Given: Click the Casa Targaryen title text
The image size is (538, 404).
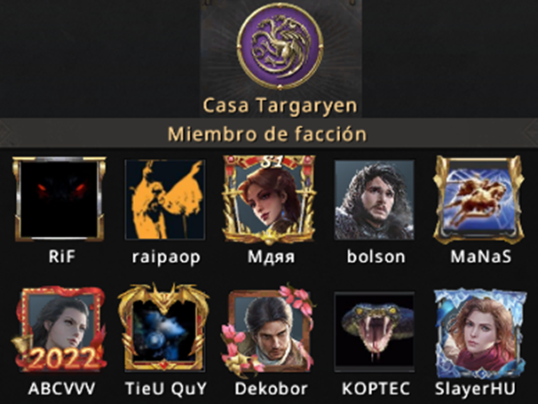Looking at the screenshot, I should (x=280, y=106).
